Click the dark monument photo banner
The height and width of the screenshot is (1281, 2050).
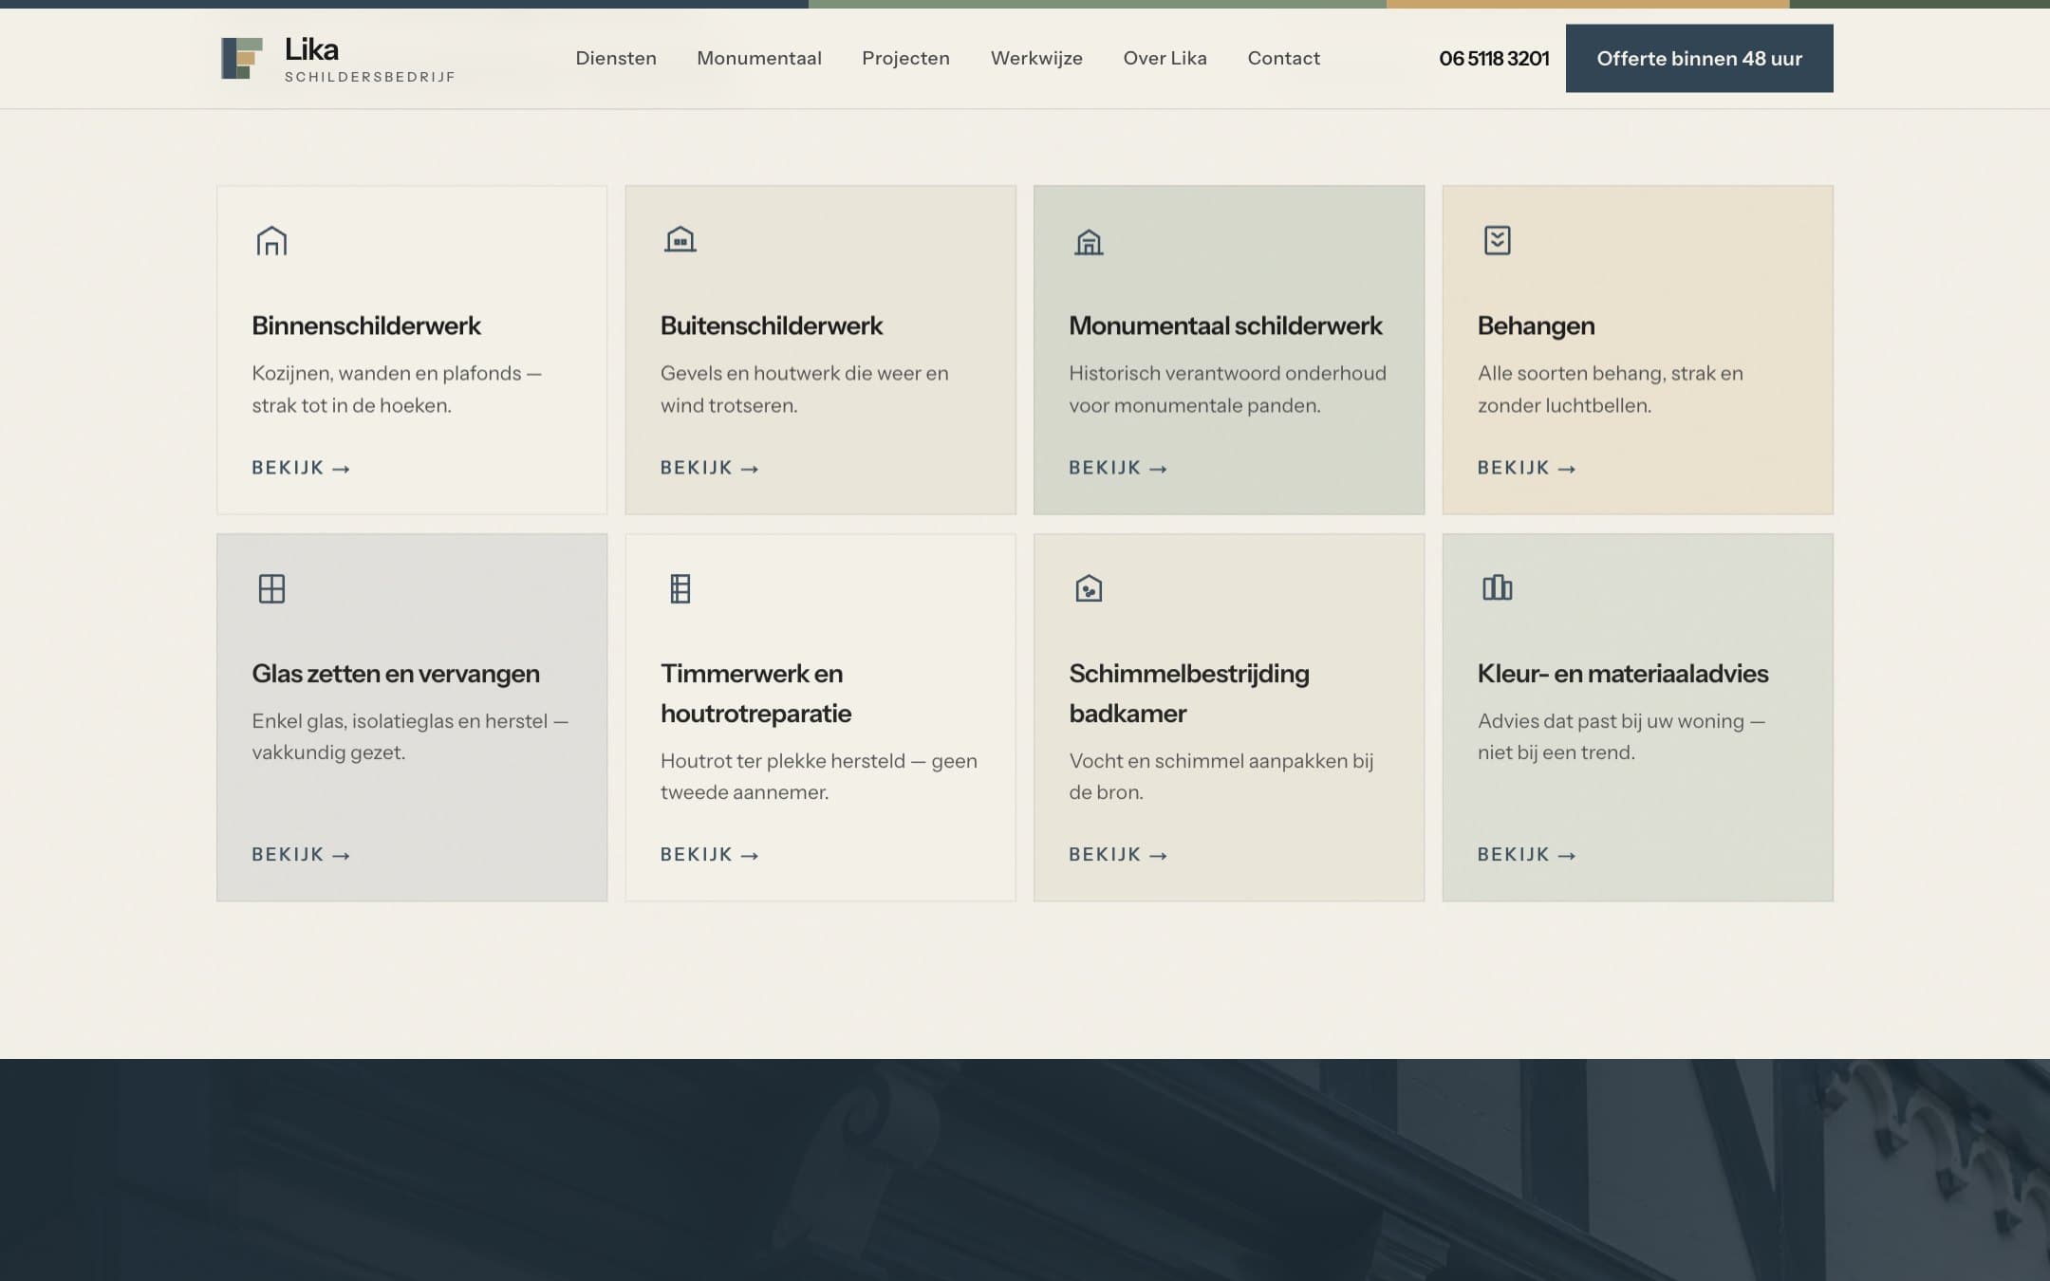point(1025,1170)
